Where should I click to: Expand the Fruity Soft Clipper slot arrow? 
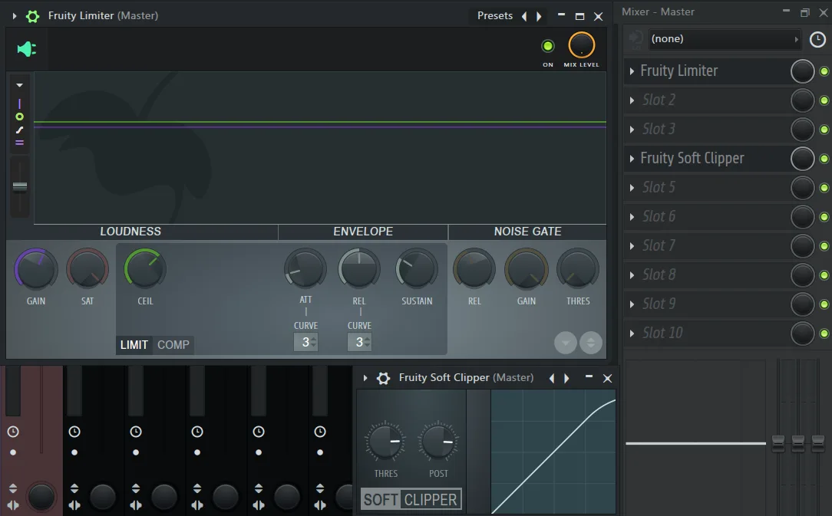632,159
